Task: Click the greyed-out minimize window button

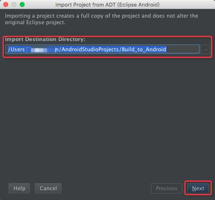Action: (14, 5)
